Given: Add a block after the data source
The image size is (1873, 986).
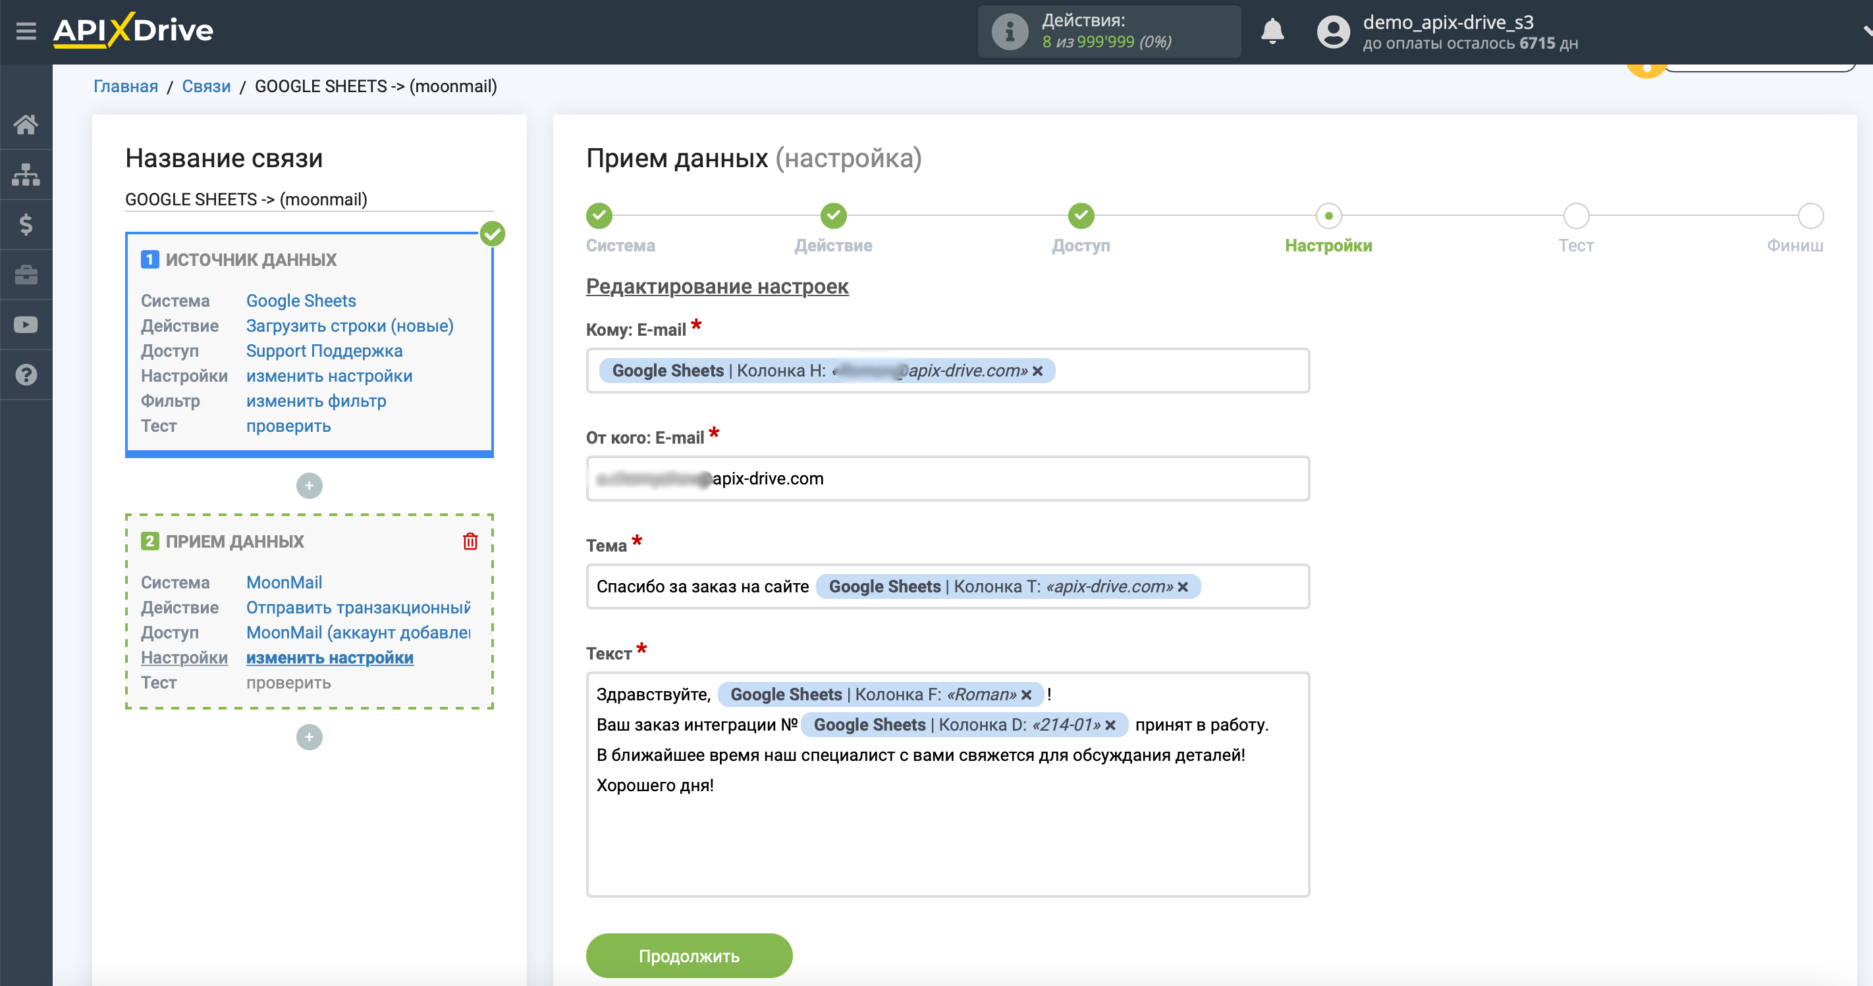Looking at the screenshot, I should (x=309, y=485).
